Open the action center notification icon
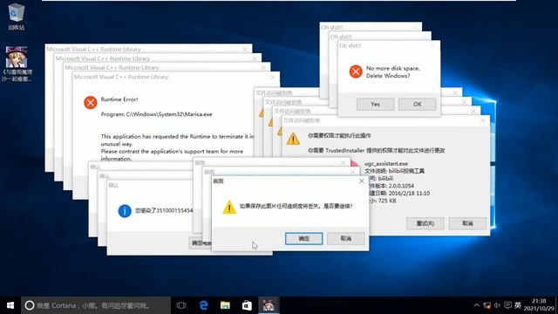Screen dimensions: 558x314 pos(507,305)
